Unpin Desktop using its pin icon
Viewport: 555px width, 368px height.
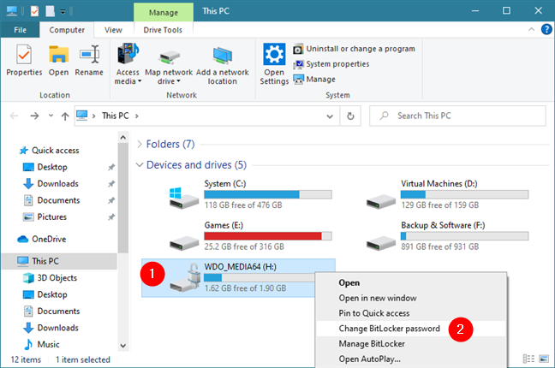point(111,167)
